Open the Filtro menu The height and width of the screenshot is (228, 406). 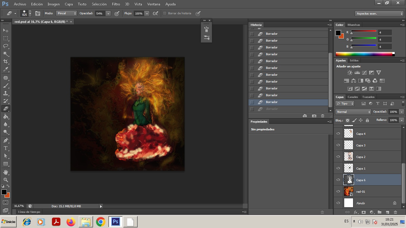pyautogui.click(x=116, y=4)
